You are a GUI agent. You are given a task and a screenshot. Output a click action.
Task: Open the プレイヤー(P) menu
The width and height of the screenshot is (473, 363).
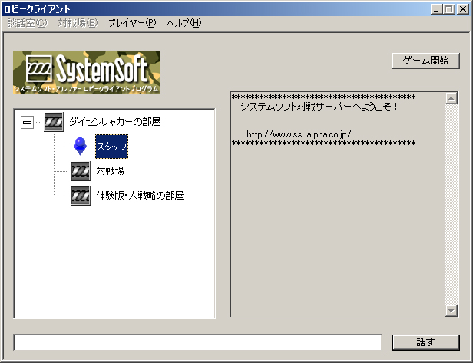132,23
